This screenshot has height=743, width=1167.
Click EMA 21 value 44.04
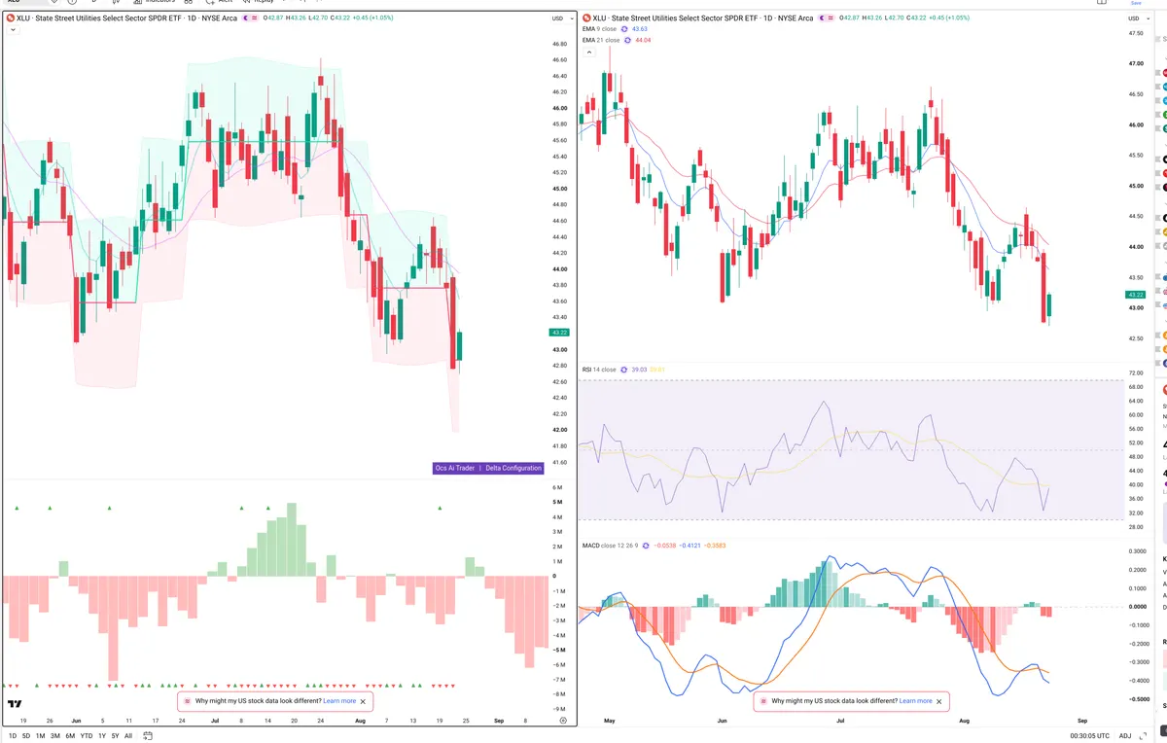643,40
